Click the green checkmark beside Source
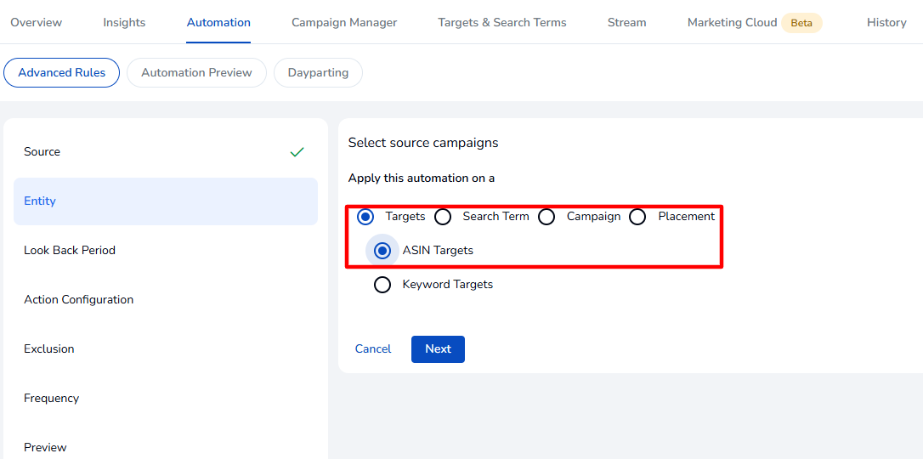Screen dimensions: 923x459 pos(297,152)
